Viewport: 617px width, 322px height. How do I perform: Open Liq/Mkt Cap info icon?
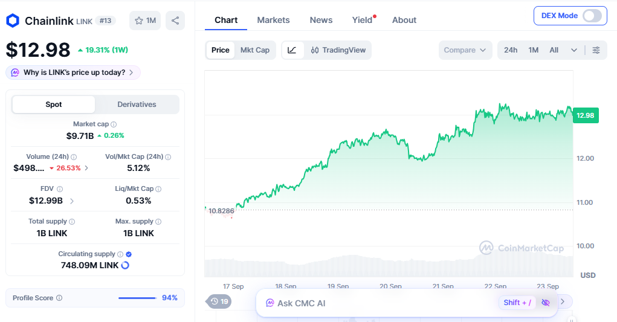click(158, 189)
